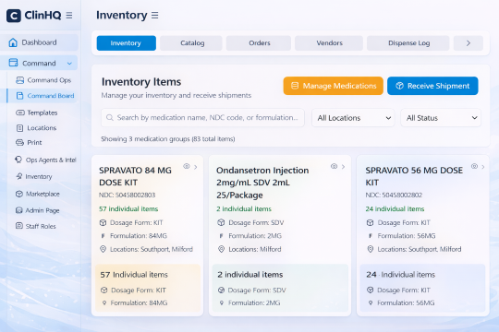Focus the medication search field

click(202, 118)
